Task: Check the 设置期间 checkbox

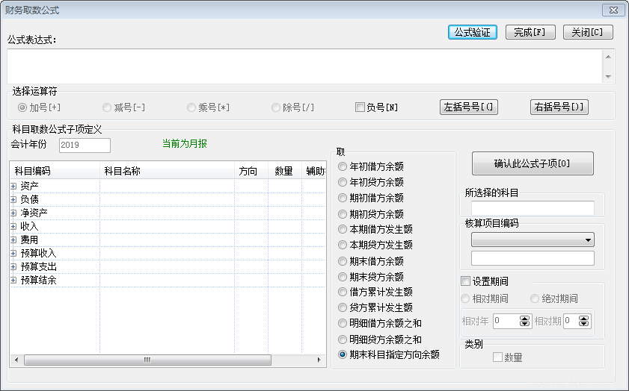Action: [466, 281]
